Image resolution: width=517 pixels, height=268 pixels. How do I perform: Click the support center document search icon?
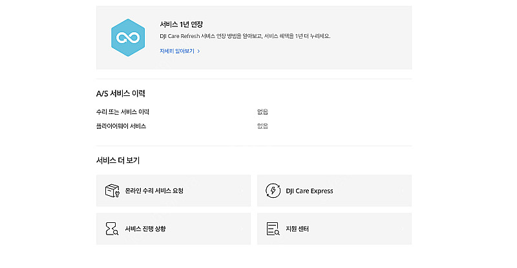pyautogui.click(x=273, y=229)
